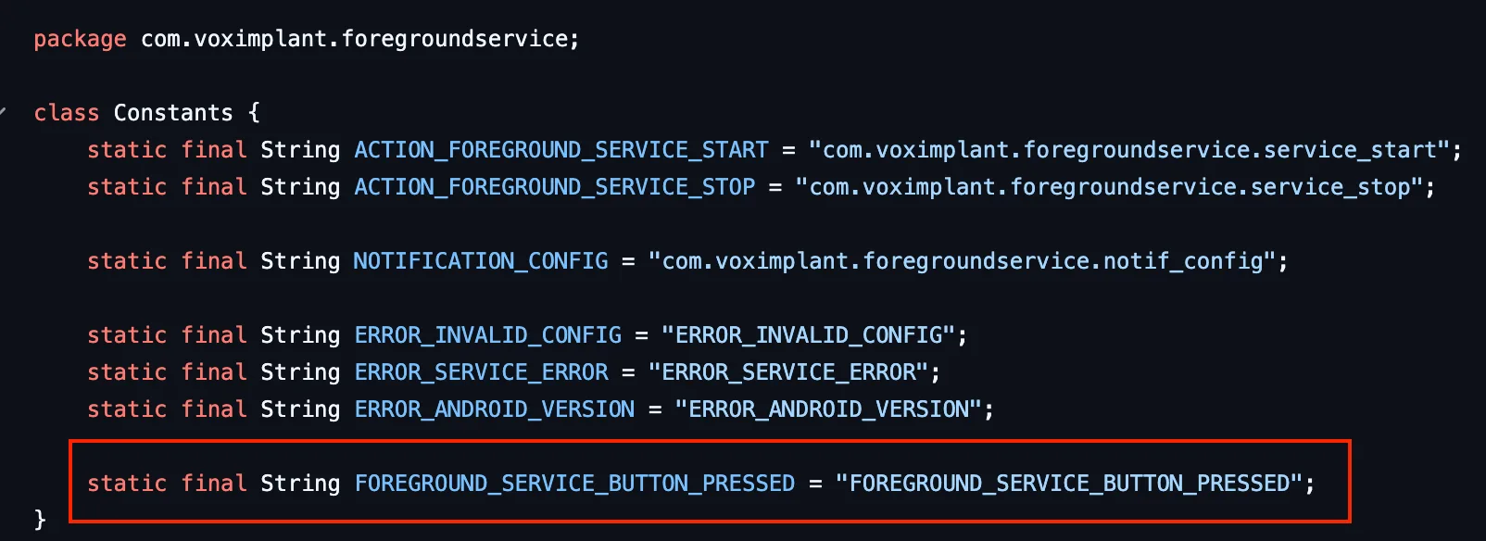Click the ACTION_FOREGROUND_SERVICE_STOP identifier
Screen dimensions: 1486x541
tap(555, 187)
